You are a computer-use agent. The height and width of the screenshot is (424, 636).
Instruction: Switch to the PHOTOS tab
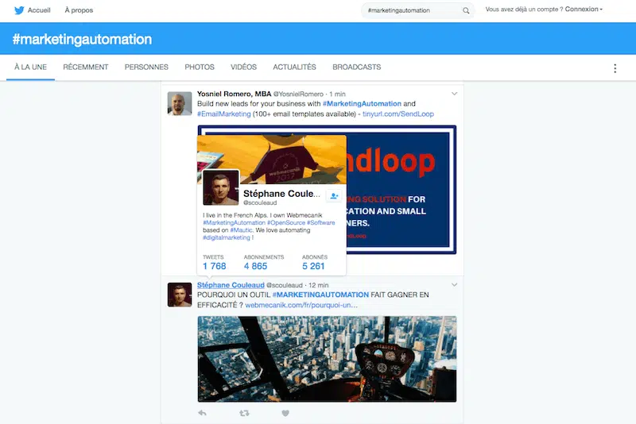pyautogui.click(x=200, y=67)
